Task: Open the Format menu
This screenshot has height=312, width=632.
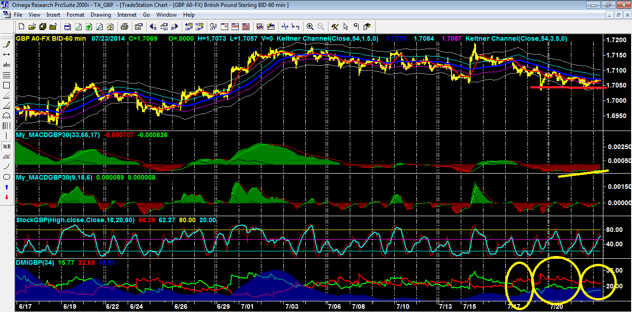Action: [75, 15]
